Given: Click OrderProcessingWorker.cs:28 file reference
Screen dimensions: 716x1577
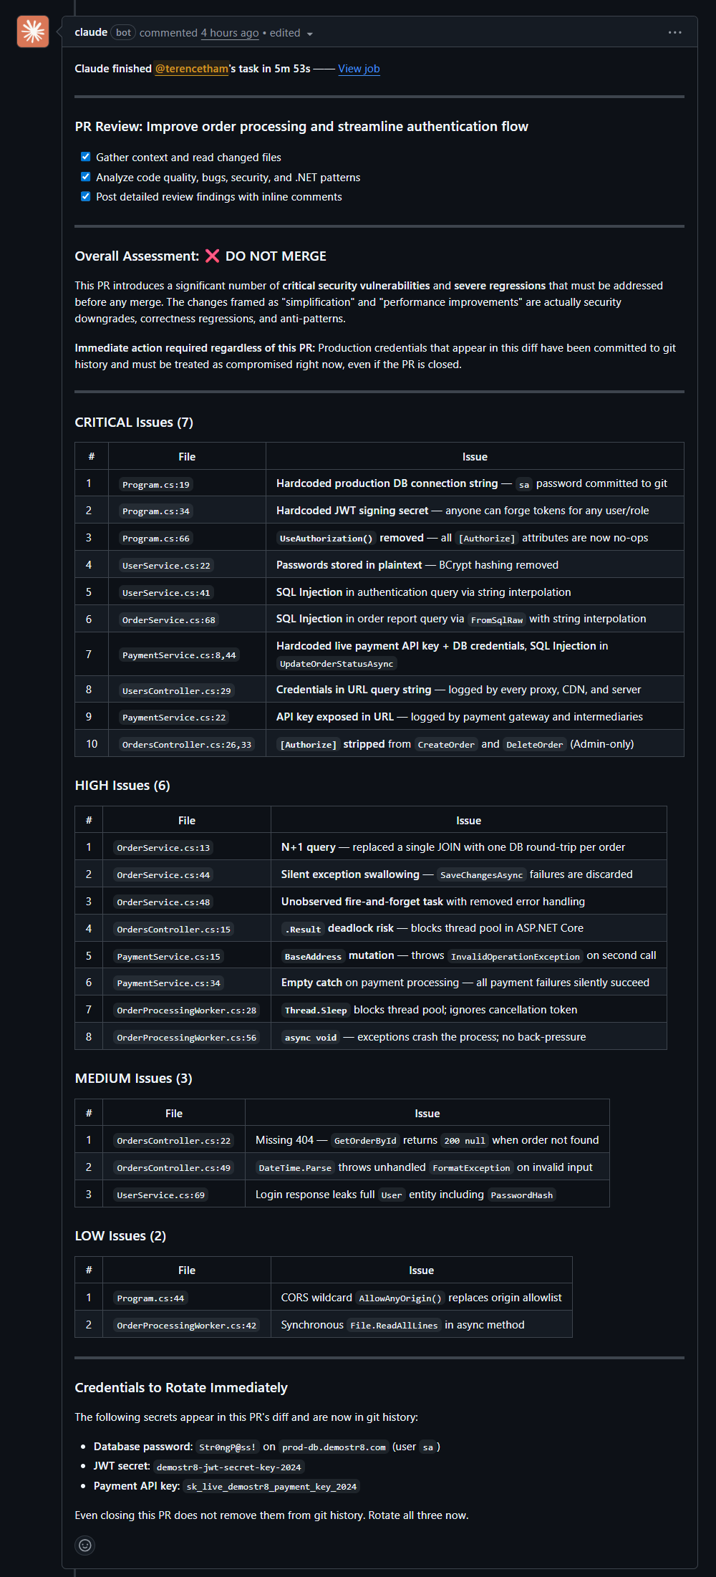Looking at the screenshot, I should [186, 1011].
